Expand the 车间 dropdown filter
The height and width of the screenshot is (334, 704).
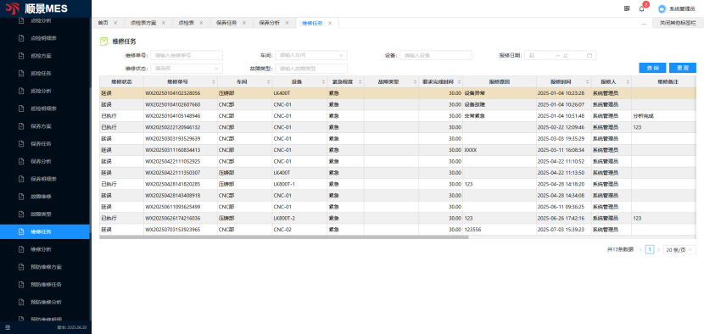[x=311, y=55]
